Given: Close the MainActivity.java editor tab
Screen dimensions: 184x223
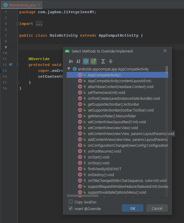Looking at the screenshot, I should tap(39, 5).
